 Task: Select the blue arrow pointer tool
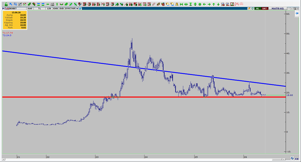click(11, 4)
